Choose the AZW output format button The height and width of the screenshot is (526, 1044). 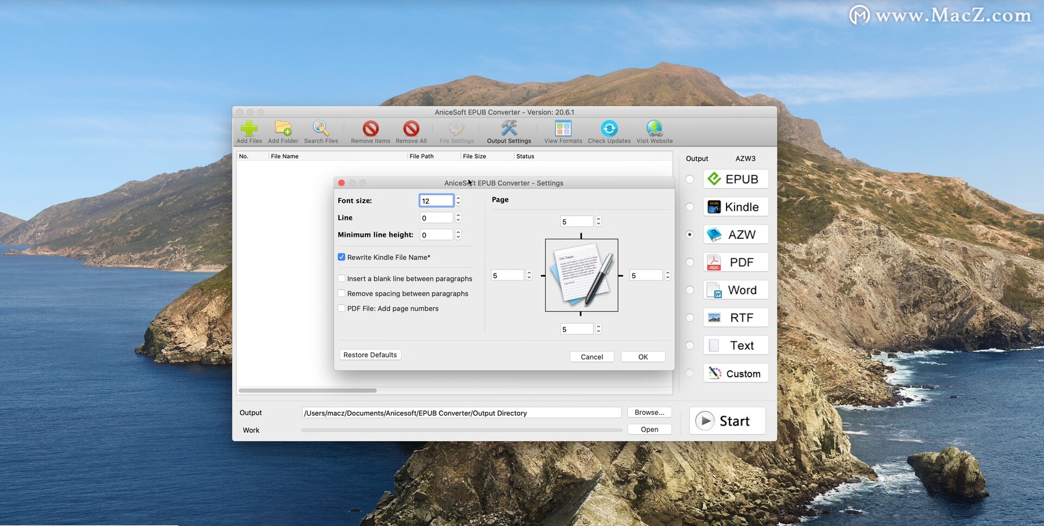[x=736, y=234]
